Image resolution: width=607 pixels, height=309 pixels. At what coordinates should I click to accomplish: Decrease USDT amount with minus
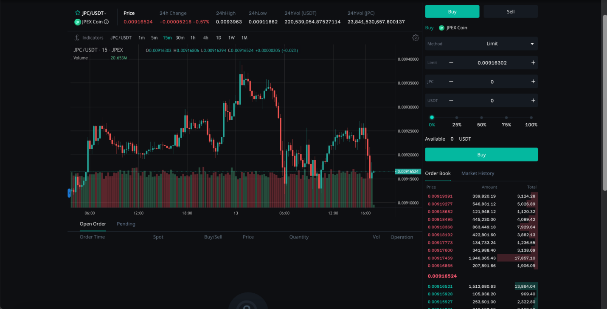pyautogui.click(x=451, y=100)
